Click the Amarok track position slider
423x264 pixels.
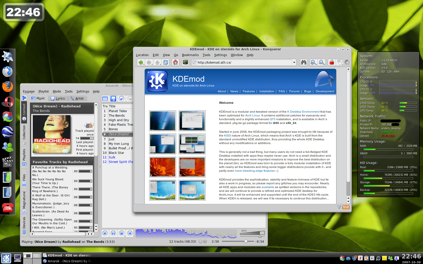click(x=238, y=241)
